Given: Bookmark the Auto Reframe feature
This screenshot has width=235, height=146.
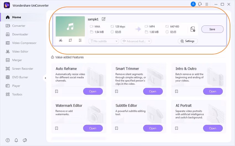Looking at the screenshot, I should (x=56, y=91).
